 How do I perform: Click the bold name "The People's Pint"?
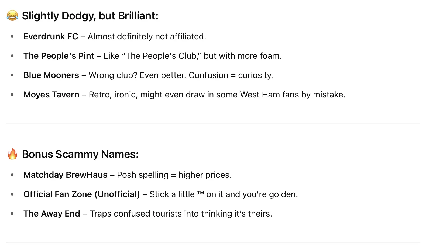click(x=59, y=56)
